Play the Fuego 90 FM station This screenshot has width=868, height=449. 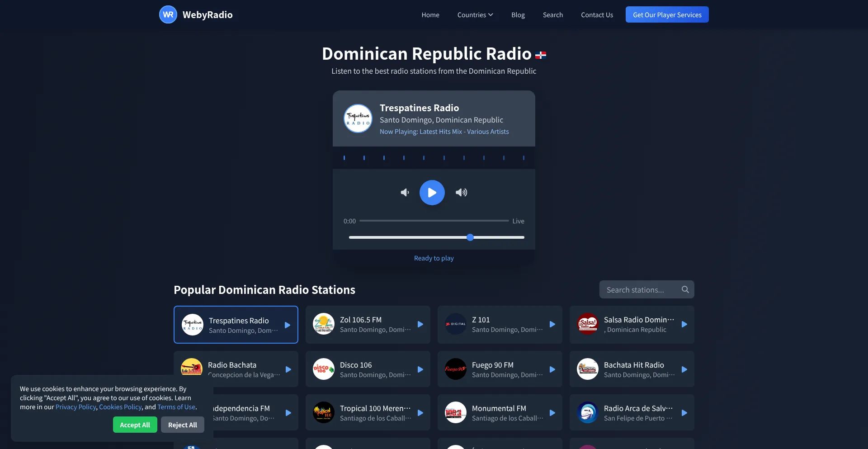(552, 369)
